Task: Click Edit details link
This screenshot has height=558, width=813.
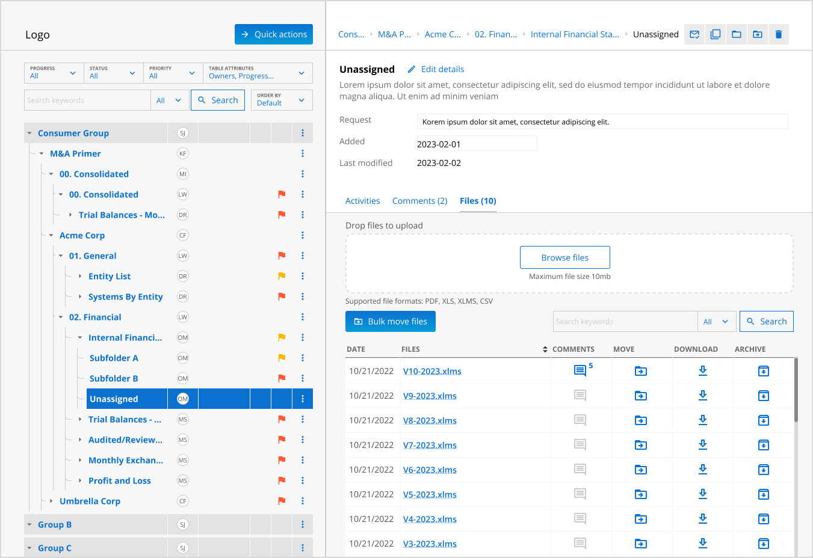Action: 442,69
